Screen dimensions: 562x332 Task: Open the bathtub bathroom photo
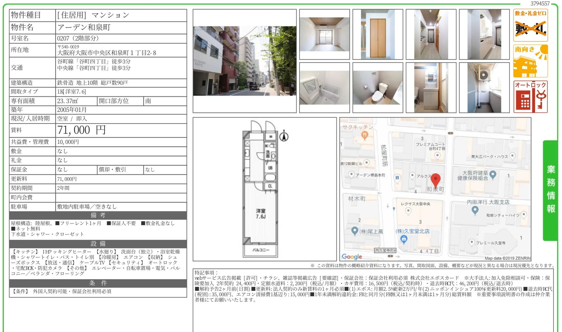(x=324, y=88)
